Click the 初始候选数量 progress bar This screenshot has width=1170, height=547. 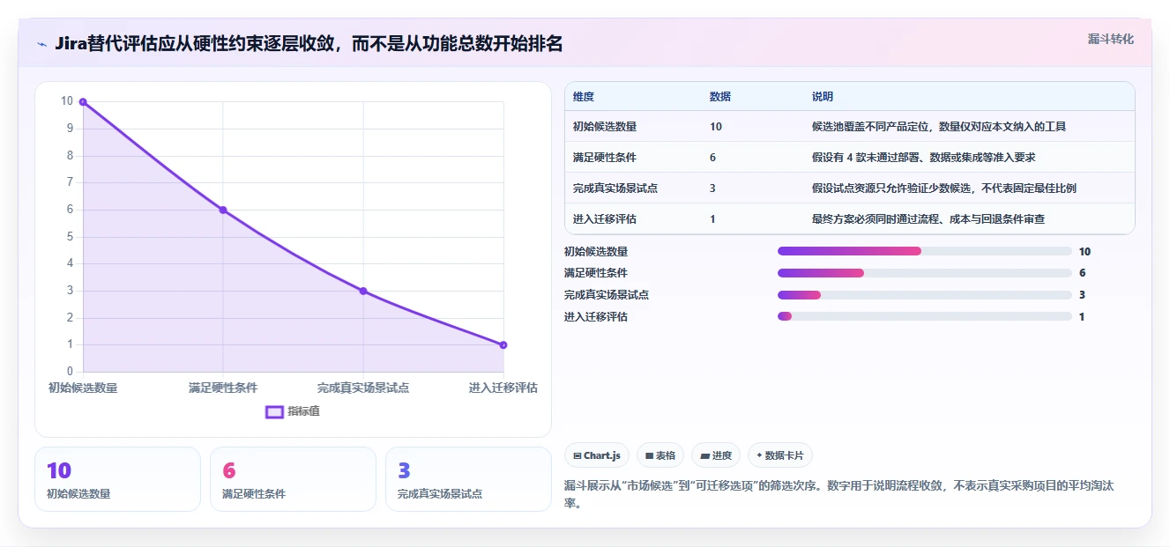coord(924,251)
